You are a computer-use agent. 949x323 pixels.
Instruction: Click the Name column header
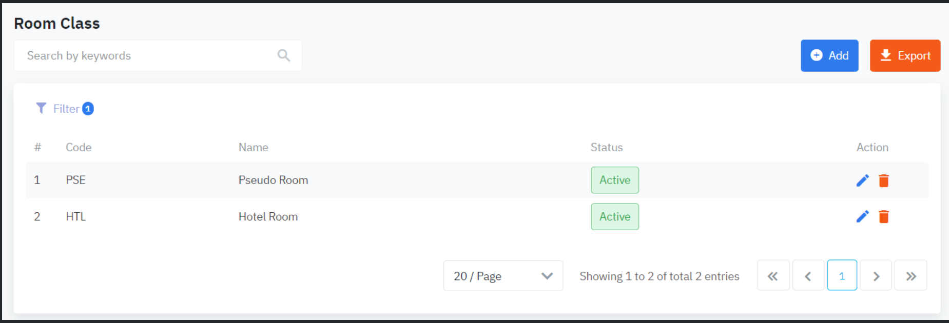pos(253,148)
